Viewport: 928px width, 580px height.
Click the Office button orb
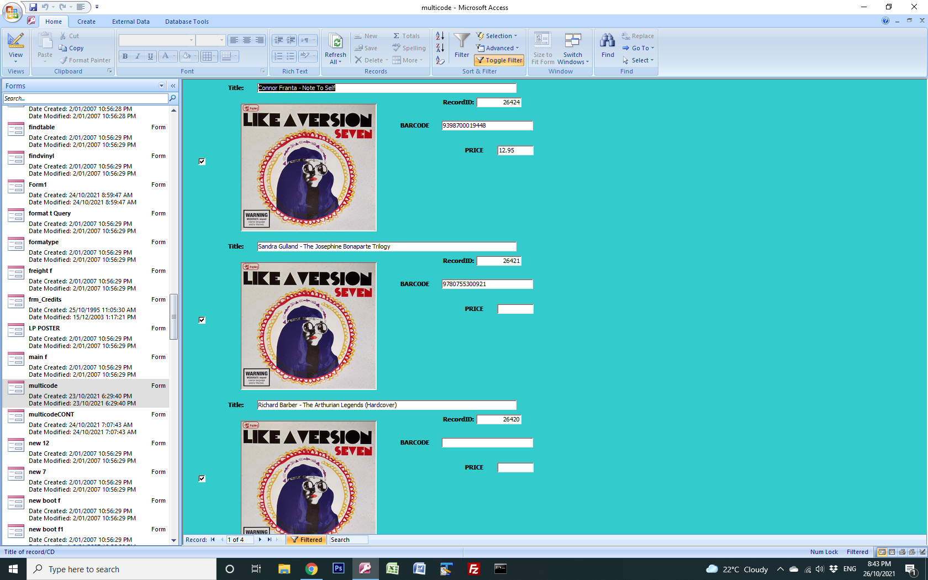pyautogui.click(x=12, y=12)
